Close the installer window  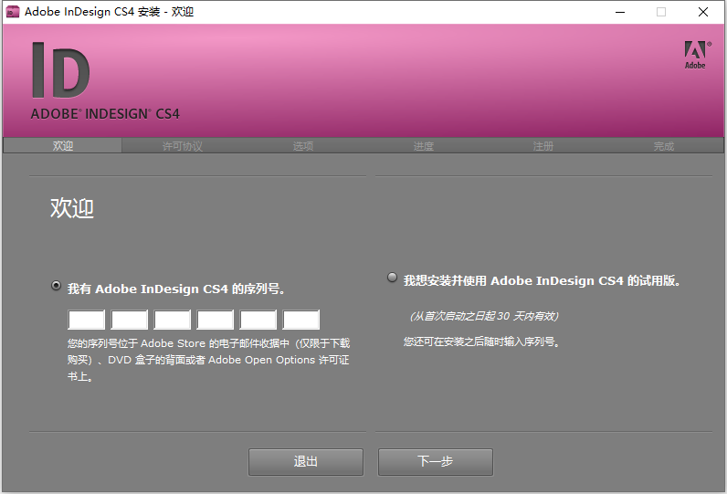[703, 12]
